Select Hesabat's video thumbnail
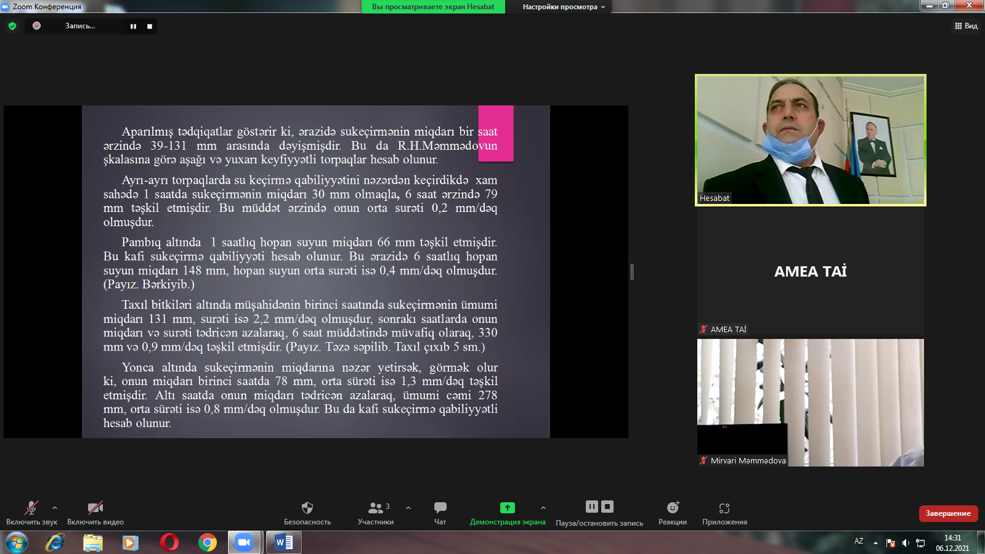The width and height of the screenshot is (985, 554). pos(810,140)
